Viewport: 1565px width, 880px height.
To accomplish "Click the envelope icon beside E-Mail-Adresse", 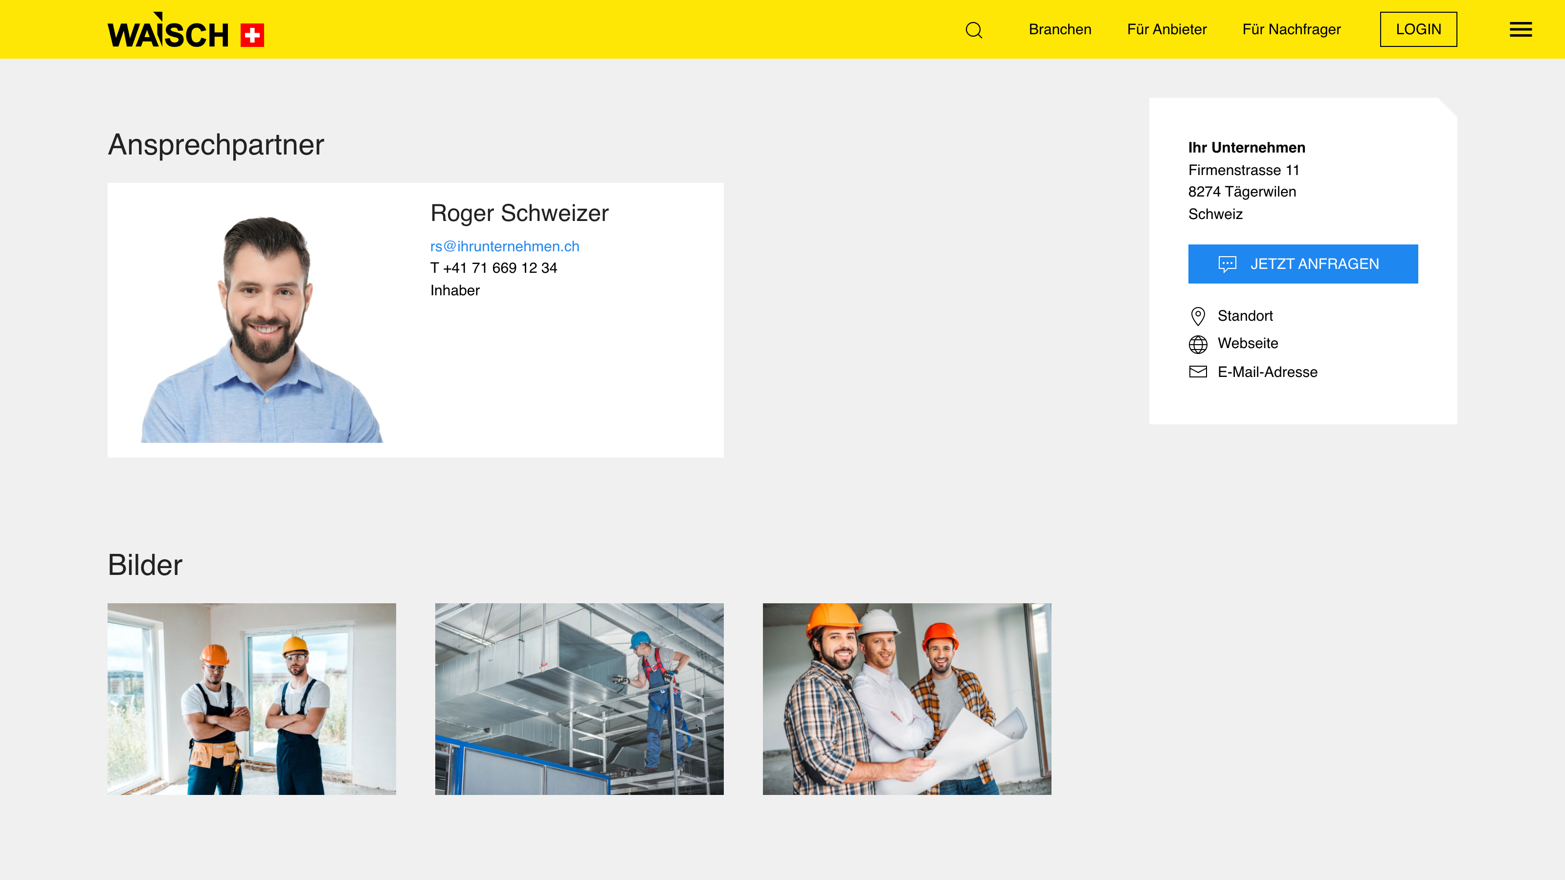I will tap(1197, 372).
